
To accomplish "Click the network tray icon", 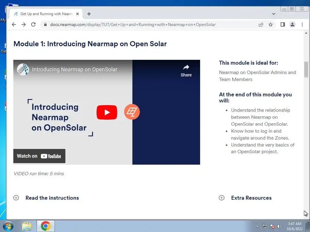I will [x=265, y=227].
